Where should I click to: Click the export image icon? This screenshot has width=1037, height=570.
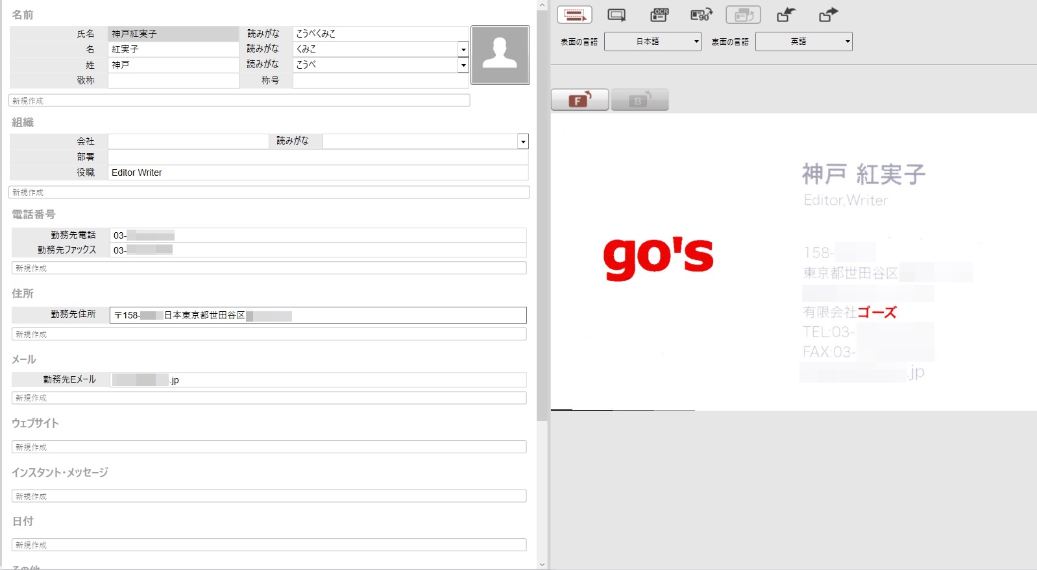tap(828, 15)
